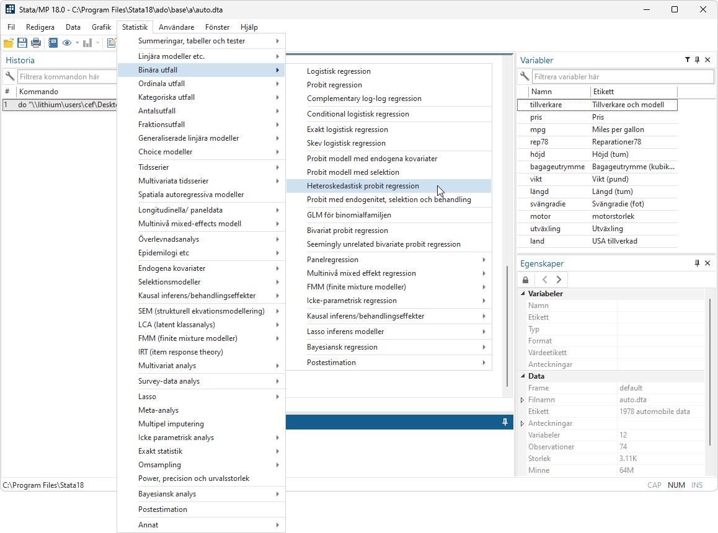Choose Heteroskedastisk probit regression
718x533 pixels.
pyautogui.click(x=389, y=186)
